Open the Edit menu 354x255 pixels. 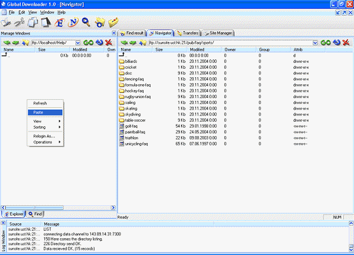point(22,13)
